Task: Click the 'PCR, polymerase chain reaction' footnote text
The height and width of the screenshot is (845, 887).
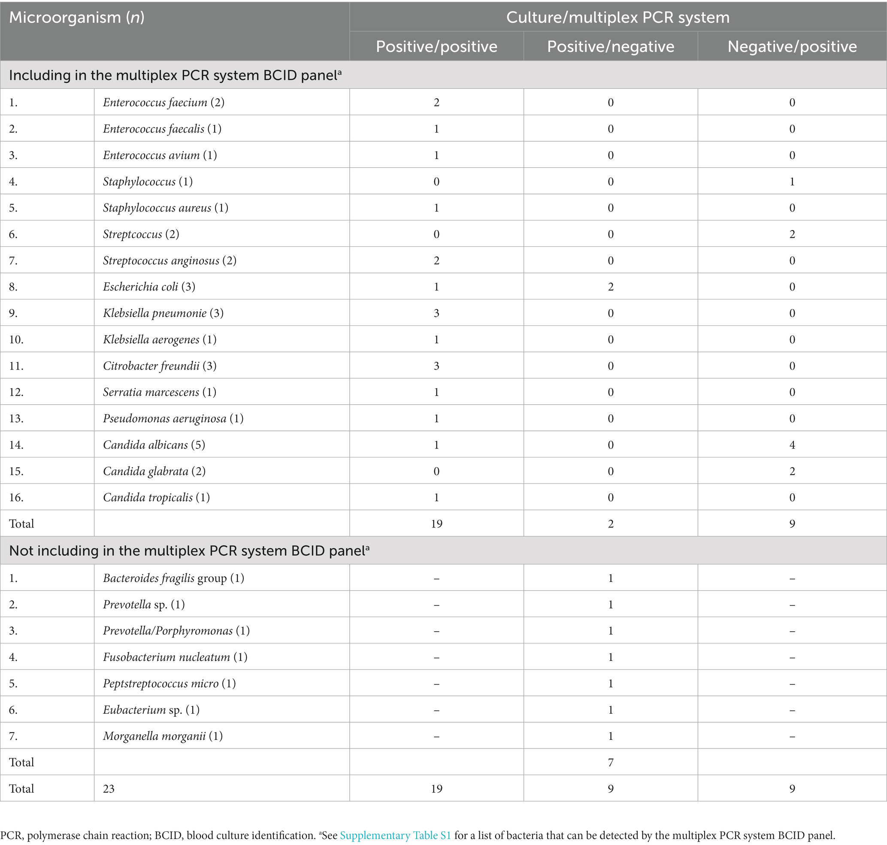Action: [75, 836]
